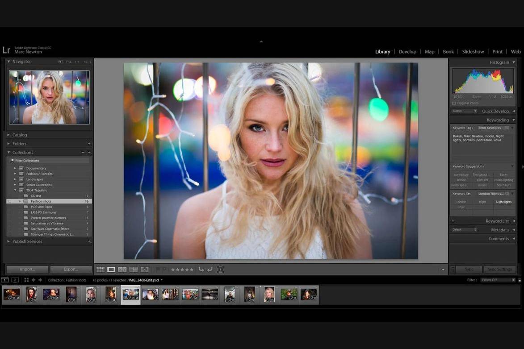Viewport: 524px width, 349px height.
Task: Flag the photo as a pick
Action: point(158,269)
